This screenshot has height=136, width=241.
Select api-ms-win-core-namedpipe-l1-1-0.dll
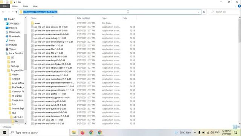click(53, 79)
